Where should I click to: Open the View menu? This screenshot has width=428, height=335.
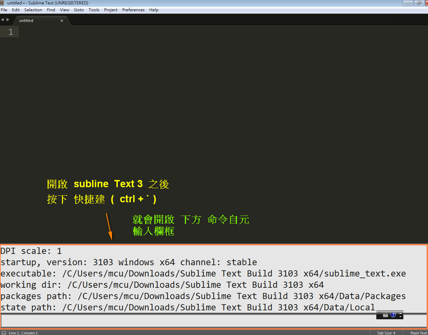click(65, 10)
